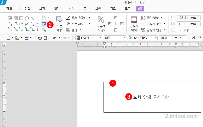Screen dimensions: 203x127
Task: Click the height field showing 41.98 mm
Action: (187, 24)
